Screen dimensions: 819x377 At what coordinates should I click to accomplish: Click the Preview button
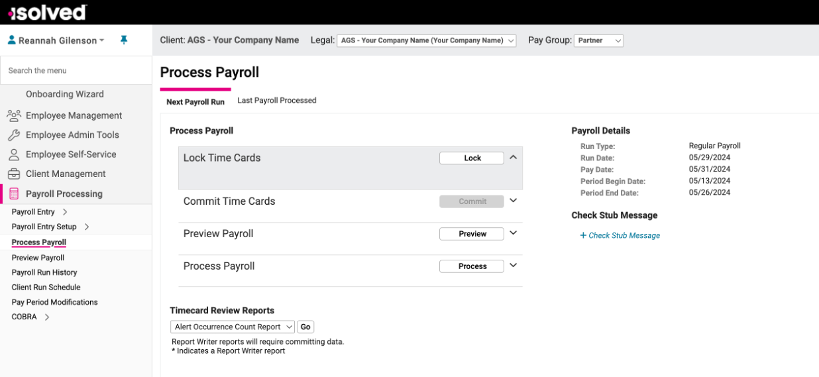click(472, 234)
